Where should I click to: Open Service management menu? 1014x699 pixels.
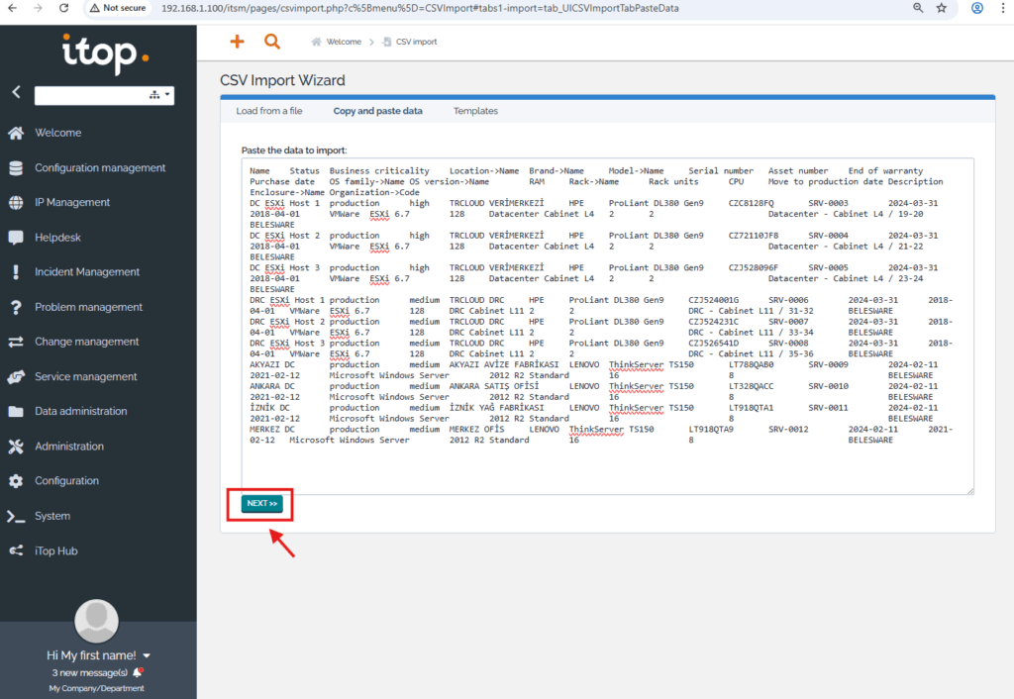tap(85, 376)
